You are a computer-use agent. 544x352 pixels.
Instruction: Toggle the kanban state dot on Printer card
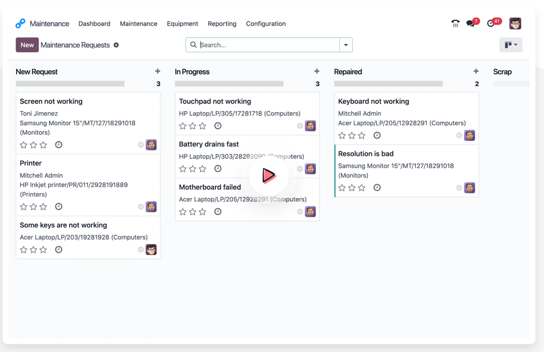tap(141, 207)
